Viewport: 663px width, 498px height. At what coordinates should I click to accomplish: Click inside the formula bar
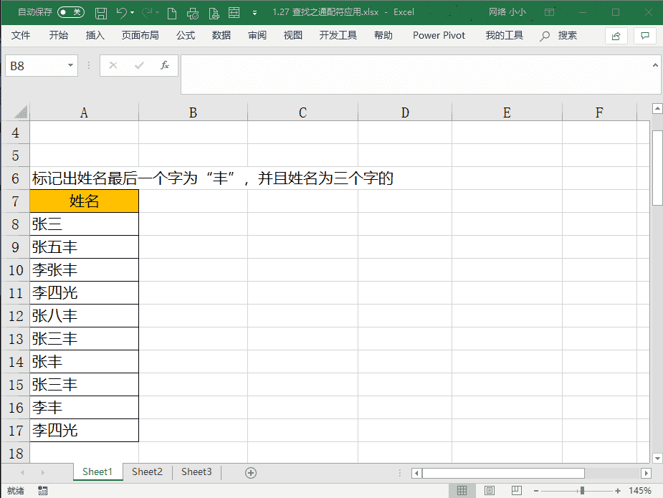click(416, 75)
